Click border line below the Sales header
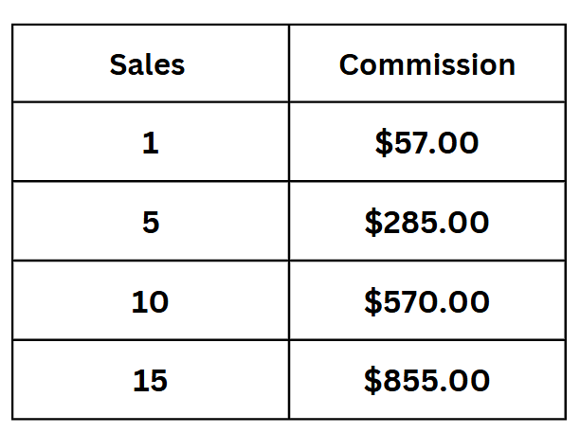This screenshot has height=433, width=580. [x=150, y=101]
